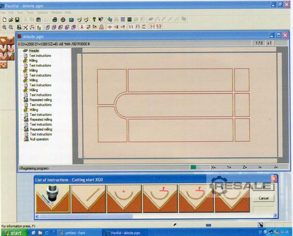Click the green arrow tool icon right of help pointer
The width and height of the screenshot is (293, 236).
(x=110, y=19)
